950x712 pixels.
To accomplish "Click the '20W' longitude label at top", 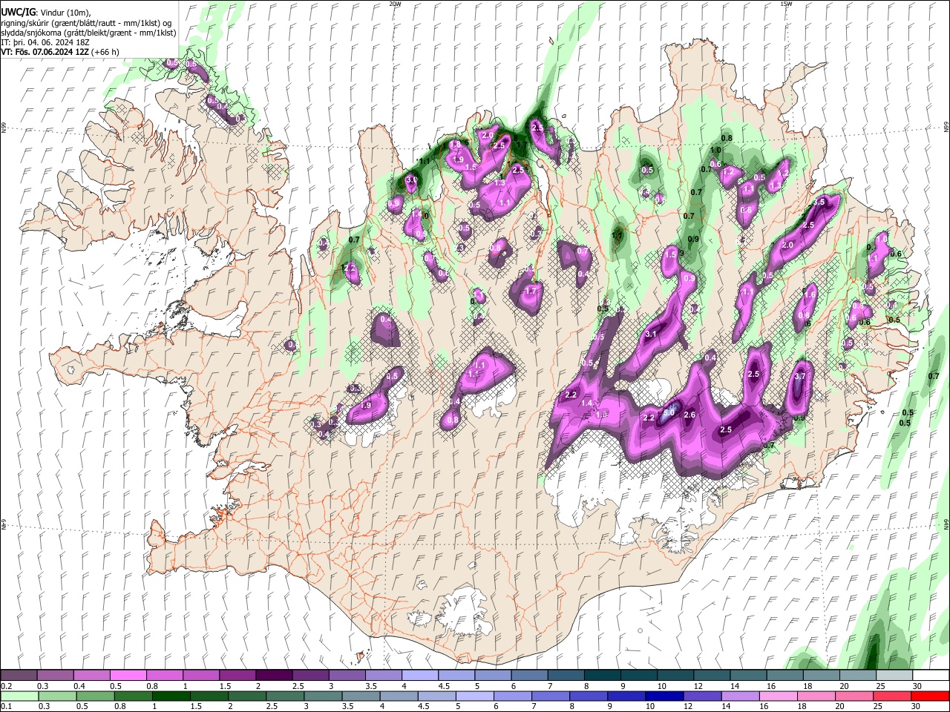I will (395, 4).
